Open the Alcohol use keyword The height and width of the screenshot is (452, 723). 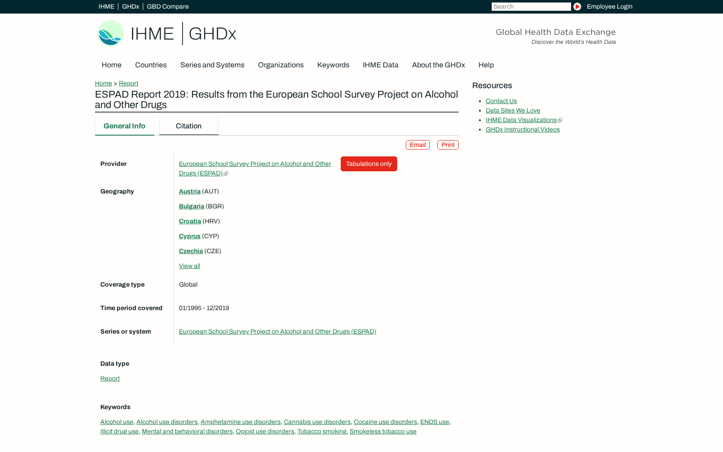click(x=117, y=422)
